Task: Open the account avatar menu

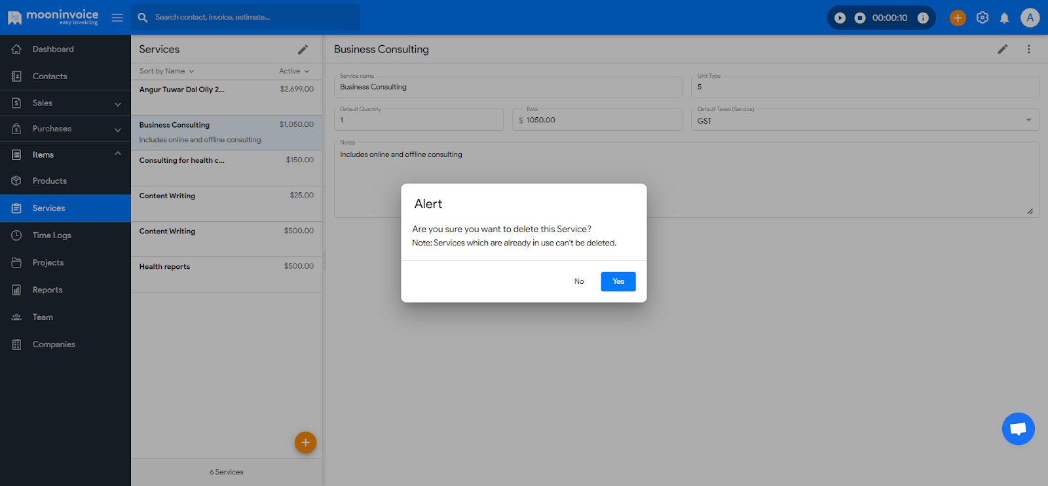Action: (1030, 18)
